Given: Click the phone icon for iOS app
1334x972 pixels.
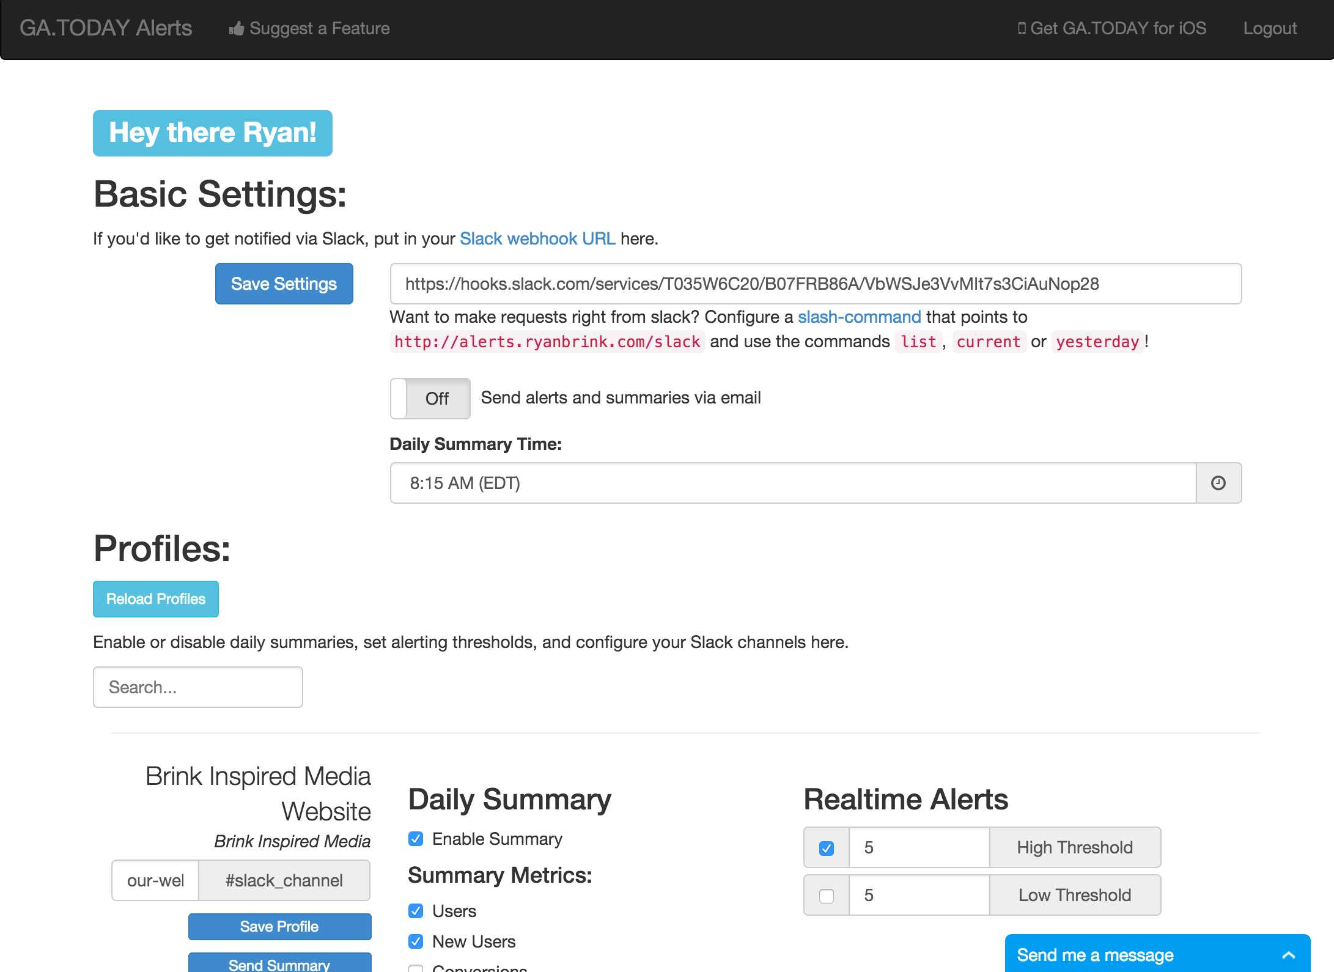Looking at the screenshot, I should tap(1021, 28).
